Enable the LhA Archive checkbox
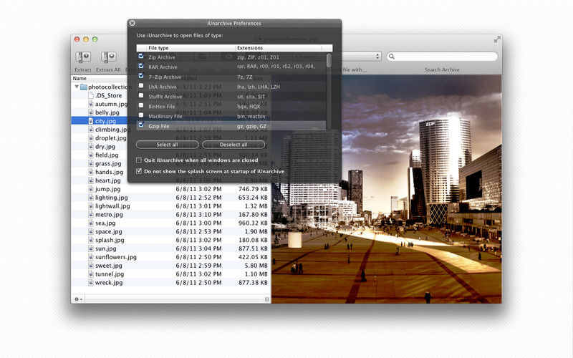This screenshot has width=573, height=358. point(141,86)
